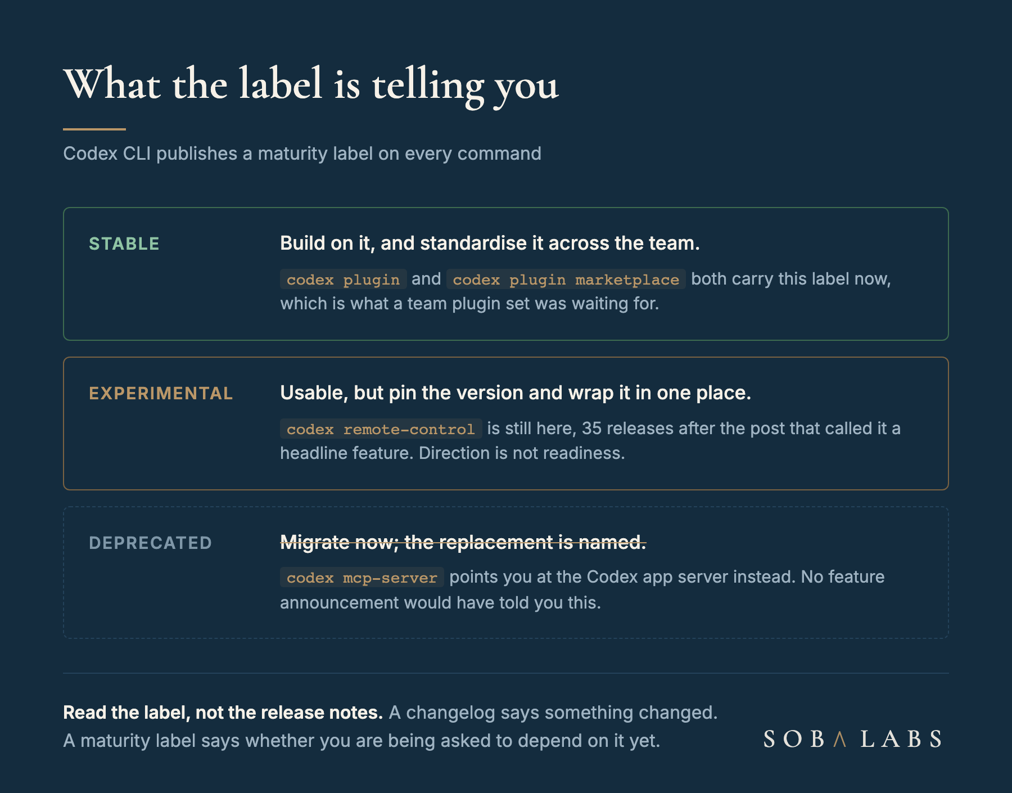Click the 'codex mcp-server' code chip
This screenshot has width=1012, height=793.
pos(362,577)
